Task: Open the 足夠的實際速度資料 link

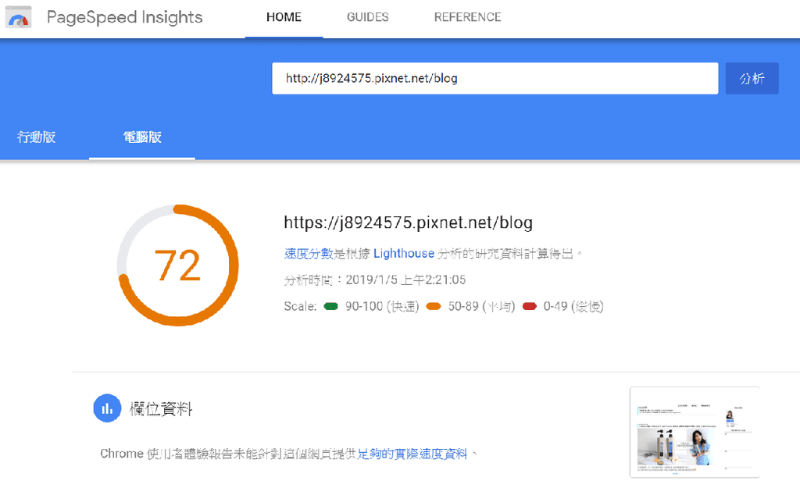Action: 412,454
